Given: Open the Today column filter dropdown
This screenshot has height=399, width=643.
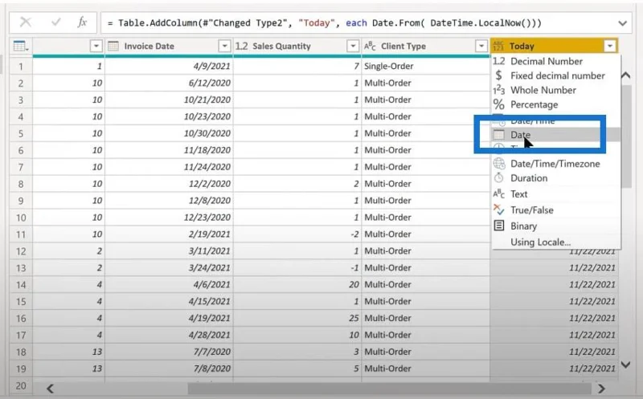Looking at the screenshot, I should pyautogui.click(x=610, y=47).
